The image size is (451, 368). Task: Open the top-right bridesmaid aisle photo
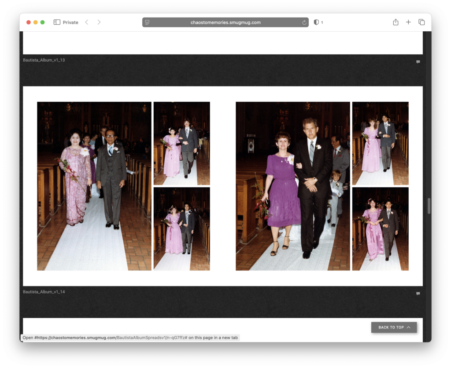pyautogui.click(x=380, y=143)
